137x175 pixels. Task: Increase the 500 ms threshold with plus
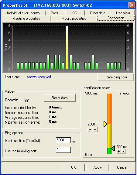[x=118, y=151]
